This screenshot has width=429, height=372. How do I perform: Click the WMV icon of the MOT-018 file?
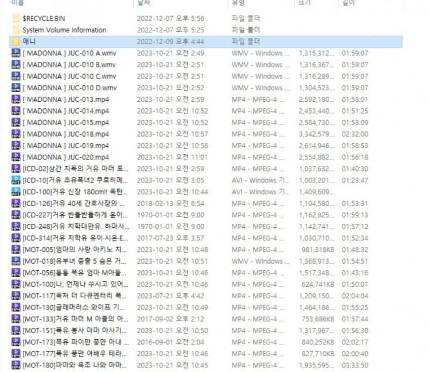(16, 262)
